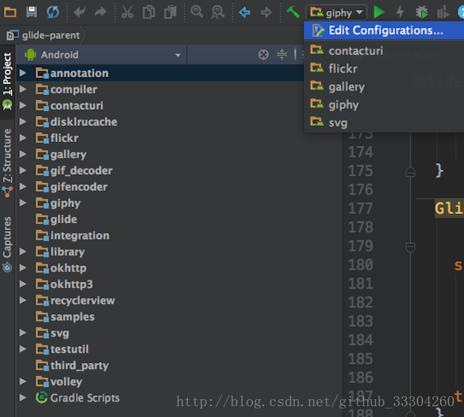Screen dimensions: 464x417
Task: Open the Z: Structure tool window tab
Action: (x=8, y=162)
